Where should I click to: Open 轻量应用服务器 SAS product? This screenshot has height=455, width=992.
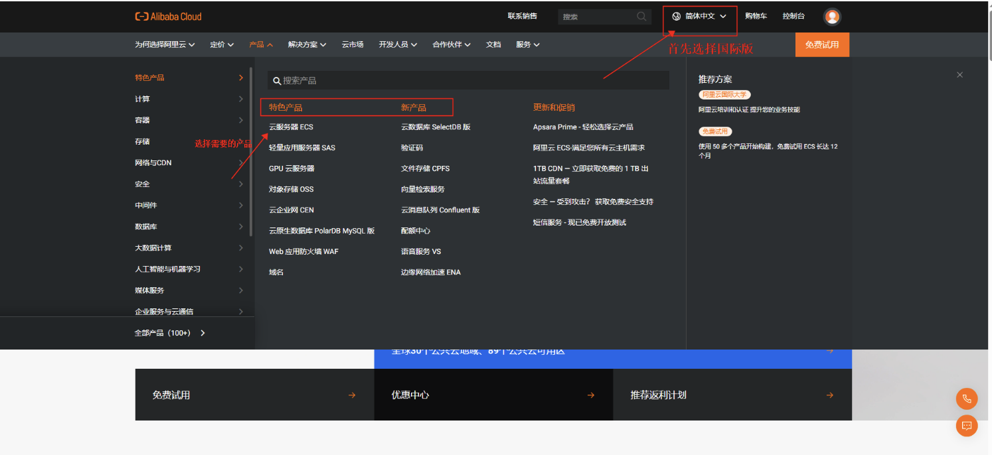pos(302,147)
